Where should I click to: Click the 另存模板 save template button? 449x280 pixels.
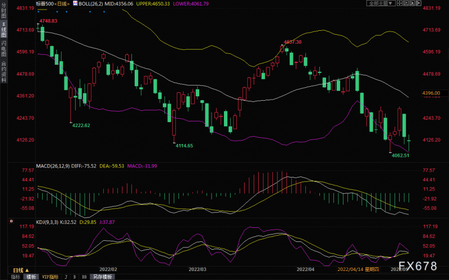click(102, 277)
